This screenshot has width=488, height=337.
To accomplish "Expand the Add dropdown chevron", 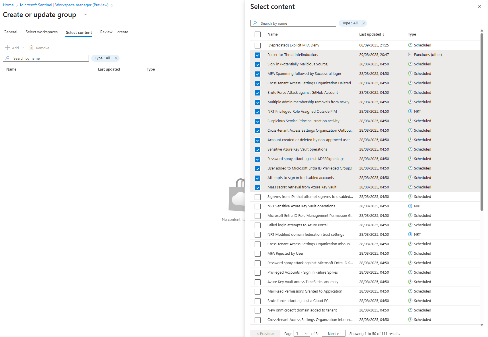I will 23,48.
